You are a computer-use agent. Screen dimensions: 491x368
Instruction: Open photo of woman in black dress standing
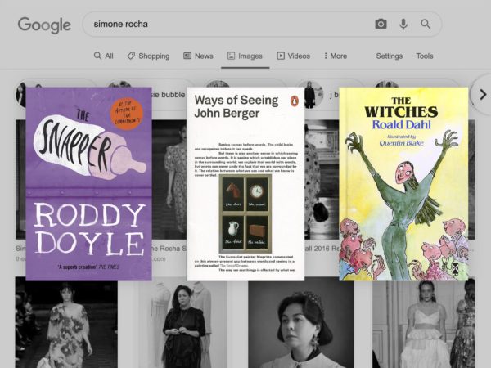(x=182, y=324)
